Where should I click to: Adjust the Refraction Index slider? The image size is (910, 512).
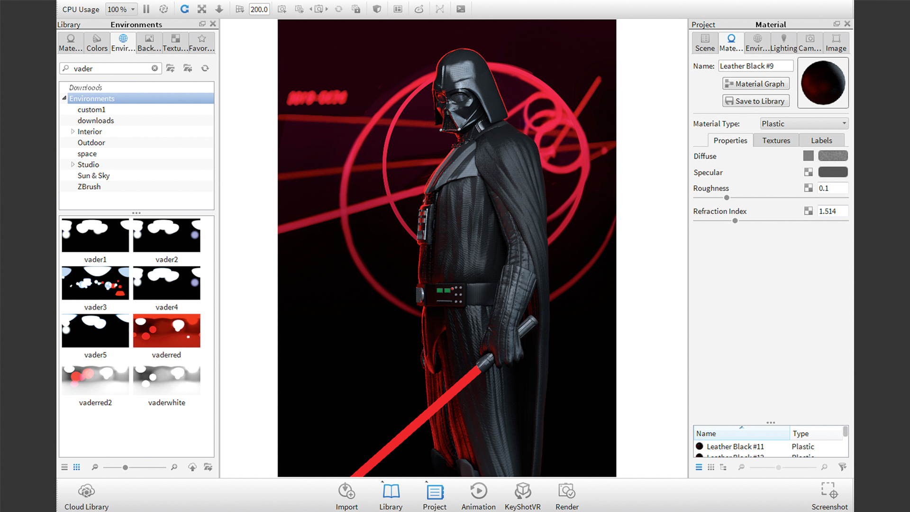coord(735,221)
